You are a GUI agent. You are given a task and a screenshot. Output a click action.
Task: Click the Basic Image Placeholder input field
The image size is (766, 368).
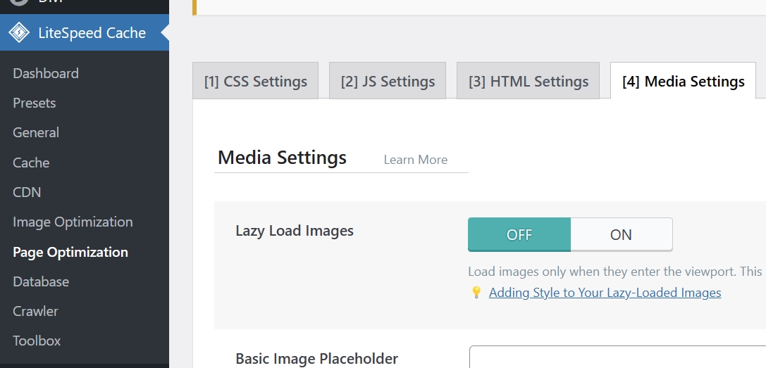click(617, 357)
